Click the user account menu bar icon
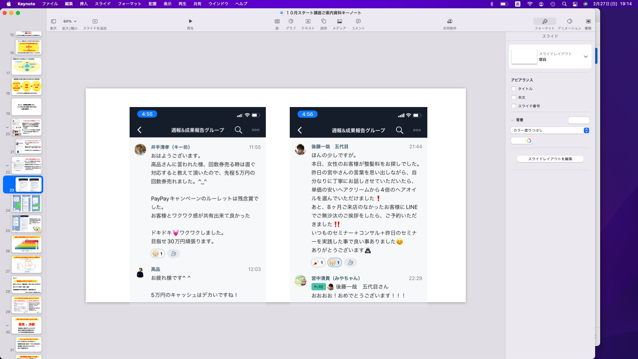Viewport: 638px width, 359px height. (x=541, y=4)
